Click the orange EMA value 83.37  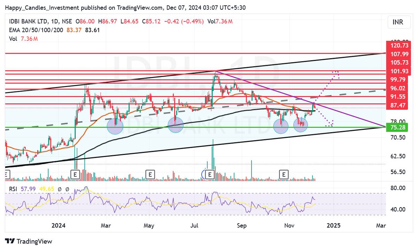(74, 30)
